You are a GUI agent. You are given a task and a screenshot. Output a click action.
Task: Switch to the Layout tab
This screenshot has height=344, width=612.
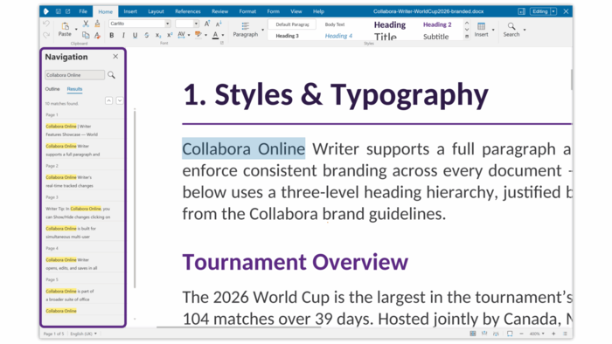(156, 11)
